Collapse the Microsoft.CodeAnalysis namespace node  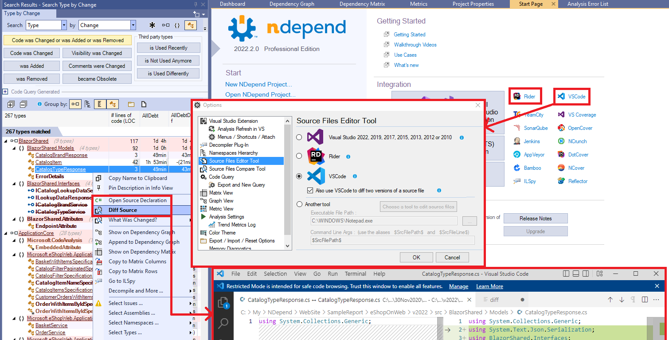[15, 240]
